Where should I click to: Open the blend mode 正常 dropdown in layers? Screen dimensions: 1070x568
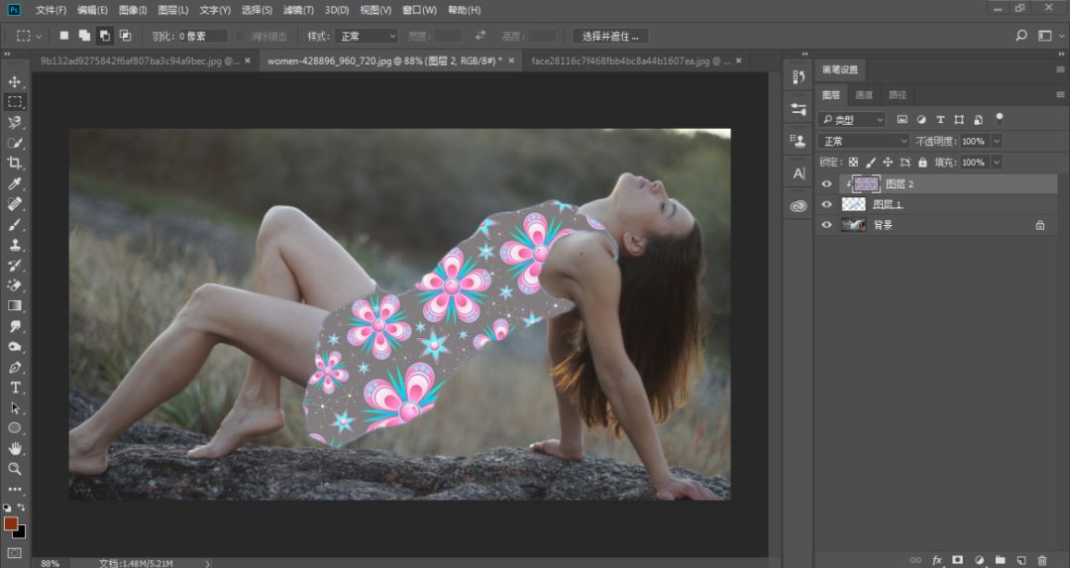click(864, 141)
